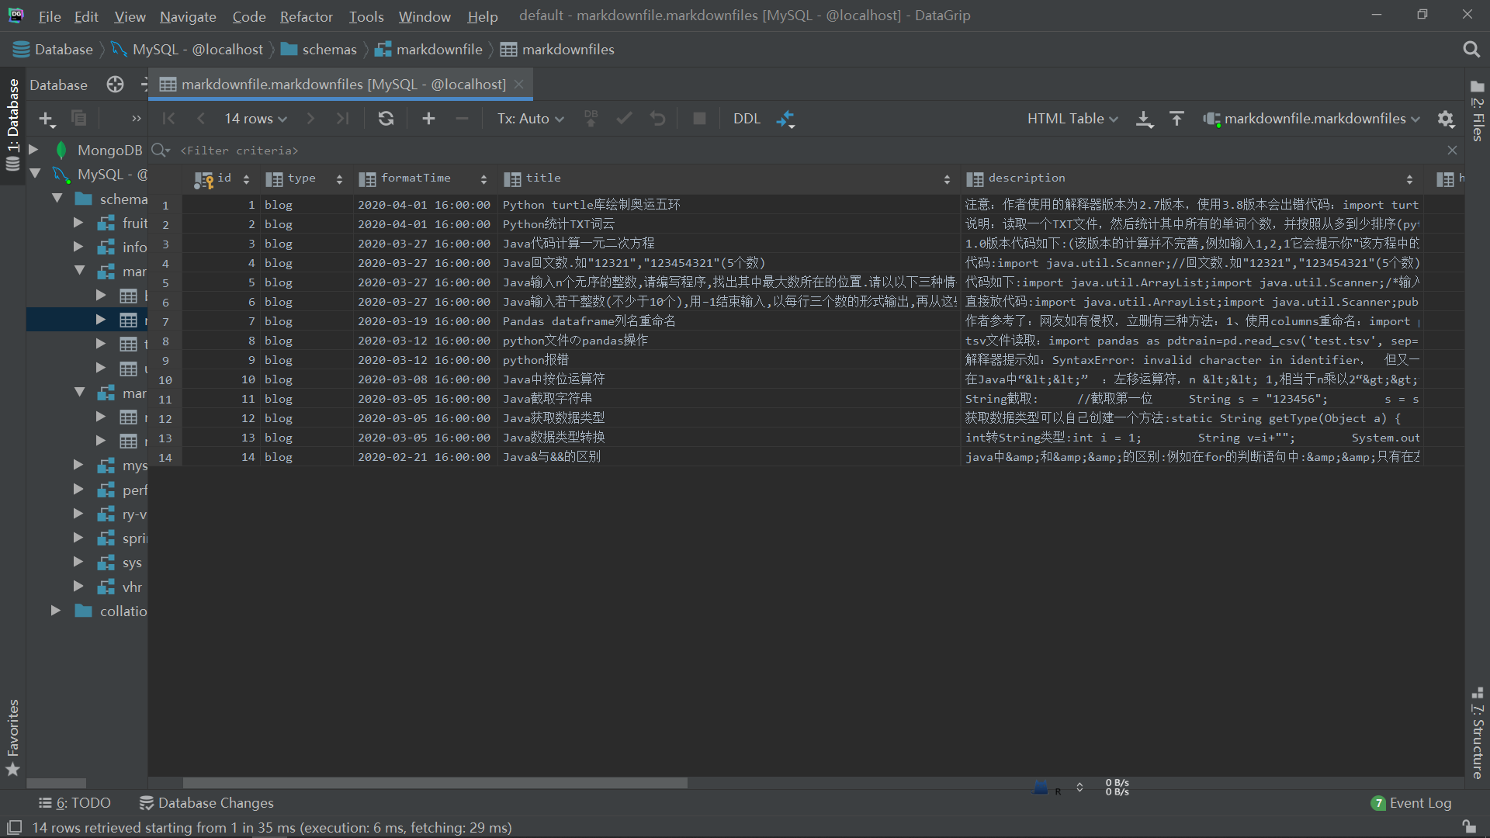Open table settings gear icon
1490x838 pixels.
pyautogui.click(x=1445, y=119)
